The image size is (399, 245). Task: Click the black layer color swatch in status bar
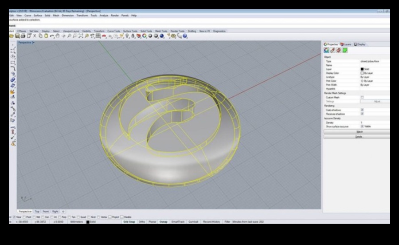(88, 221)
